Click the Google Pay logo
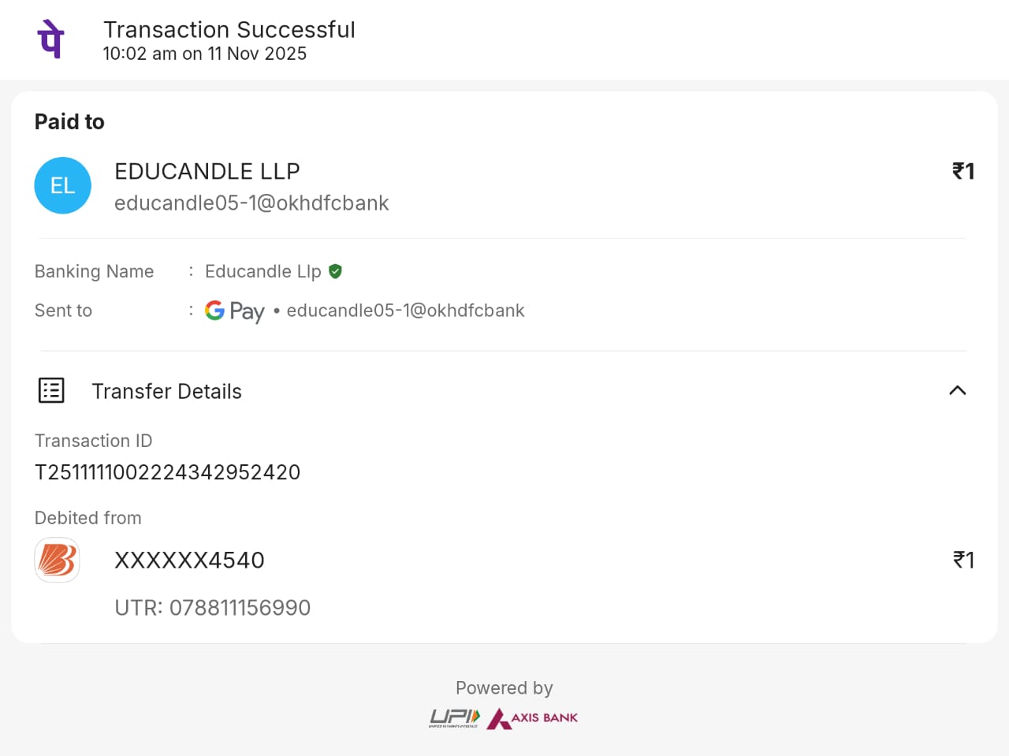1009x756 pixels. point(235,311)
